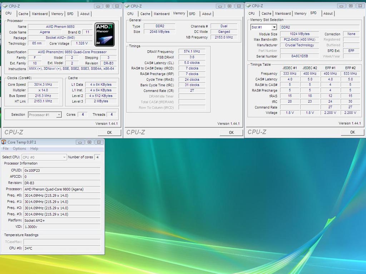This screenshot has height=274, width=366.
Task: Open the File menu in Core Temp
Action: (6, 149)
